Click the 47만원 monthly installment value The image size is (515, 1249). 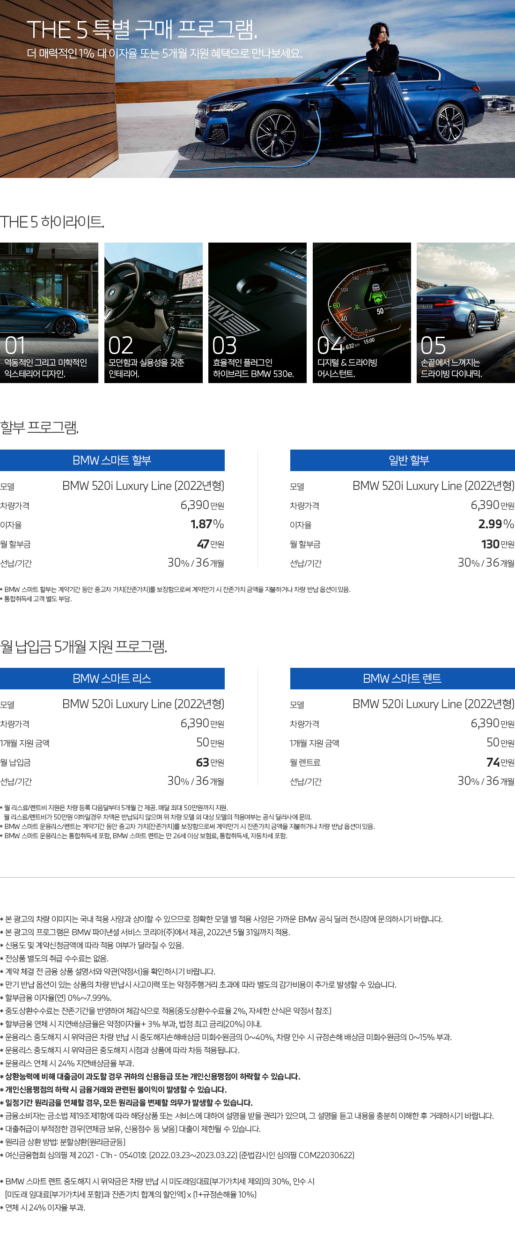coord(211,544)
